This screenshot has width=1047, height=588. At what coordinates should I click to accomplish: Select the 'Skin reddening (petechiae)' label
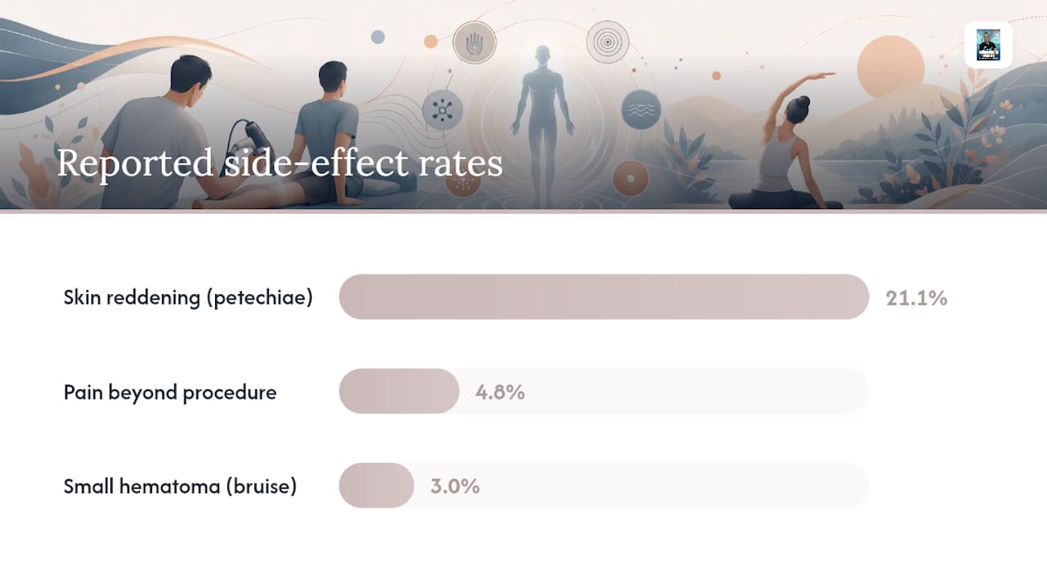pyautogui.click(x=188, y=297)
